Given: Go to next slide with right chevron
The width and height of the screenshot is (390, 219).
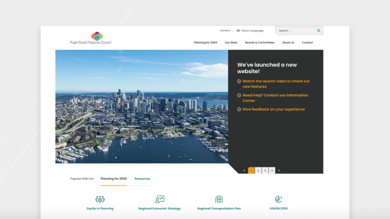Looking at the screenshot, I should pyautogui.click(x=279, y=171).
